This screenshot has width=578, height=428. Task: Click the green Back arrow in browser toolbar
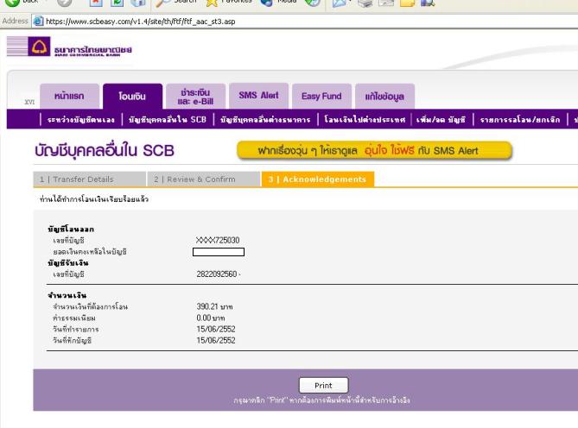coord(12,3)
